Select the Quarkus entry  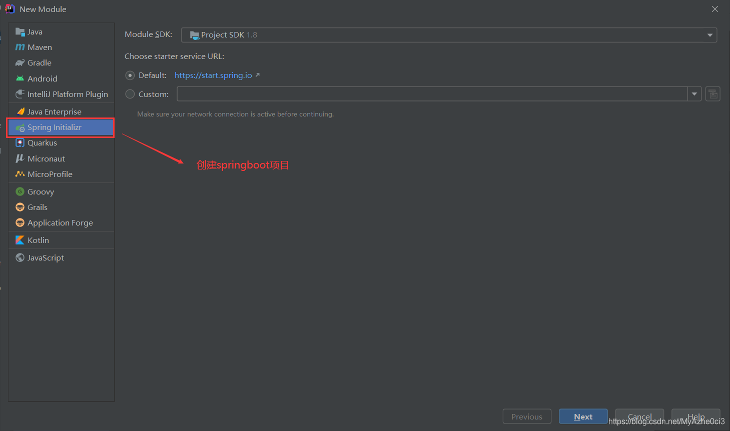click(x=61, y=143)
